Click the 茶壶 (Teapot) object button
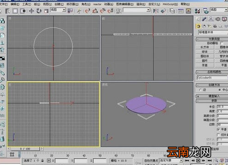Screen dimensions: 228x165 205,65
